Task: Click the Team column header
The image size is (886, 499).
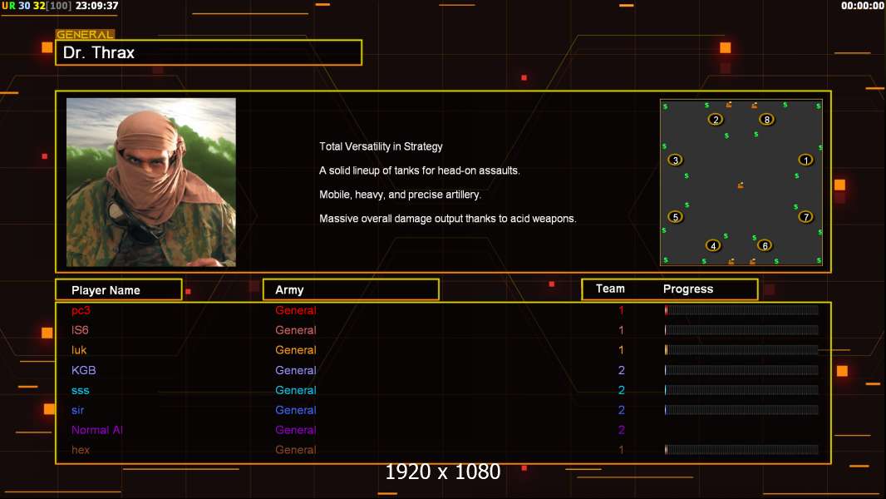Action: click(x=610, y=289)
